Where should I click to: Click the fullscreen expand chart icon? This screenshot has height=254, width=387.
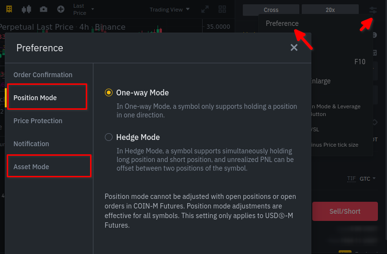coord(205,9)
